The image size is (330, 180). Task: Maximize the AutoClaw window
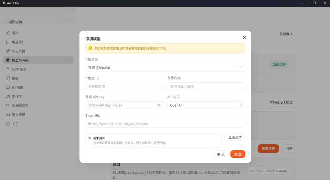pyautogui.click(x=314, y=3)
